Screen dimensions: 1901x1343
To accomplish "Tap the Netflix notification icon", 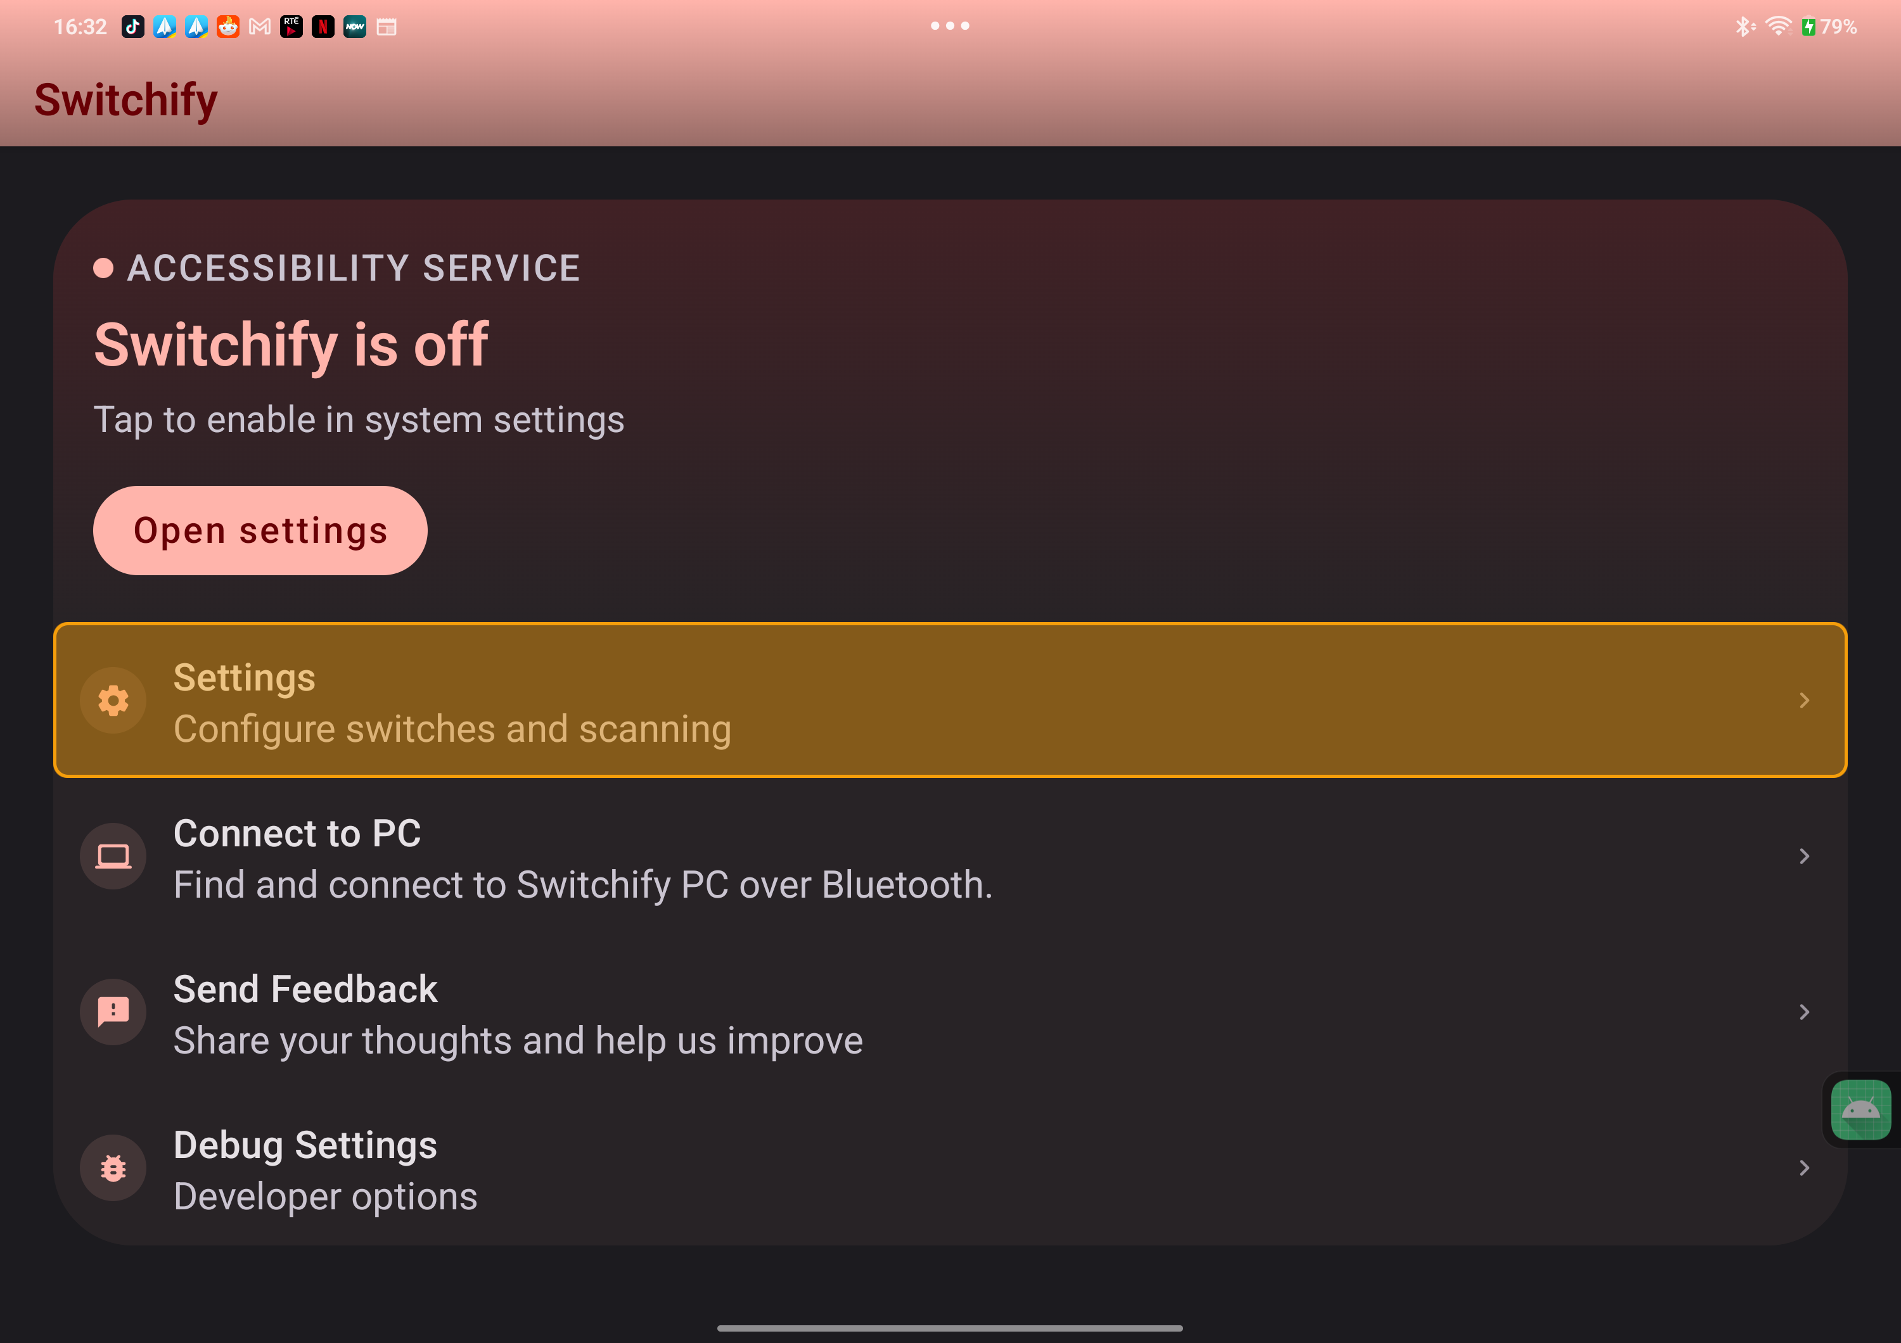I will 323,27.
